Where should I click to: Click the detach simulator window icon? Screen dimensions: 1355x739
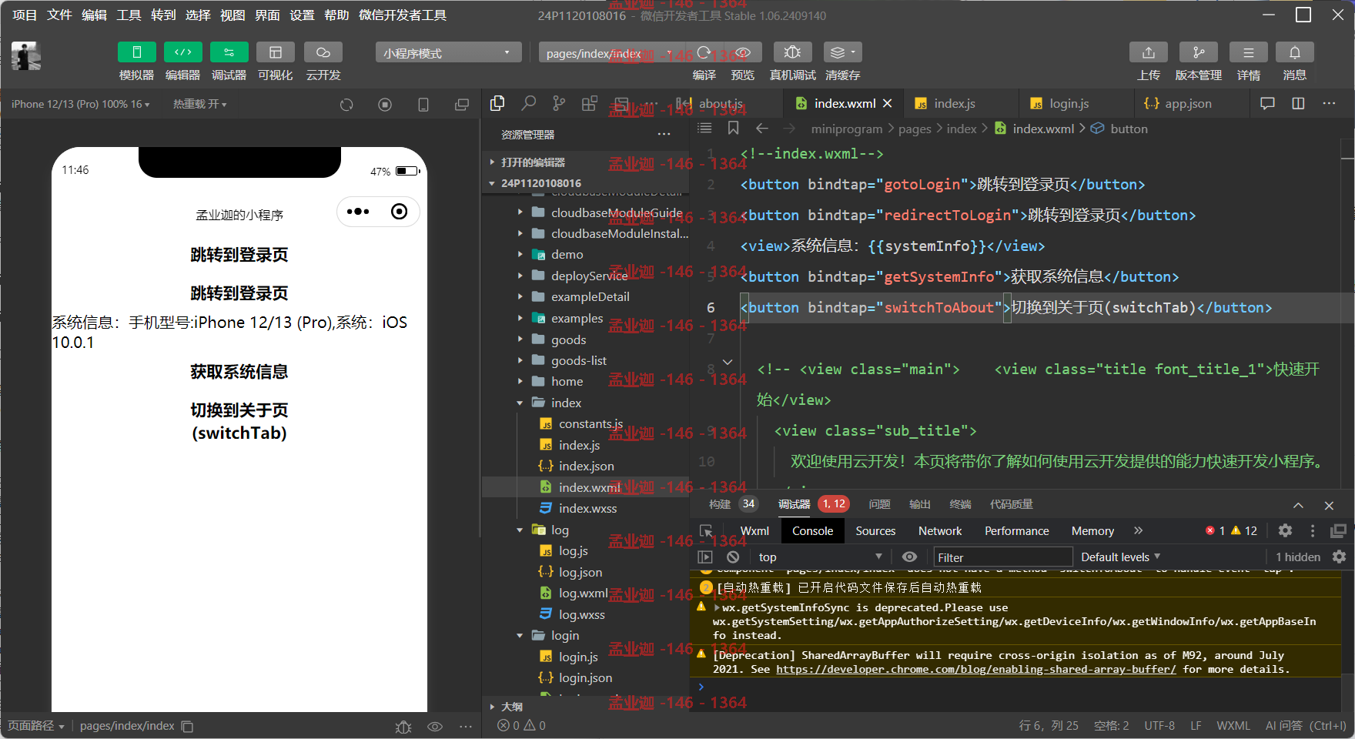coord(462,105)
